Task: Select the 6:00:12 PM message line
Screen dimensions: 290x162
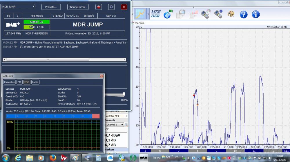Action: 65,42
